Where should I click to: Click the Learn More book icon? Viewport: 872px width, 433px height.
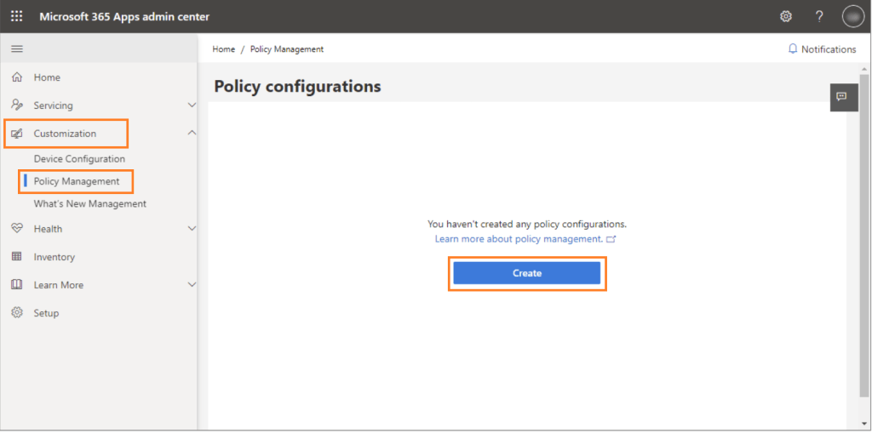(x=17, y=285)
